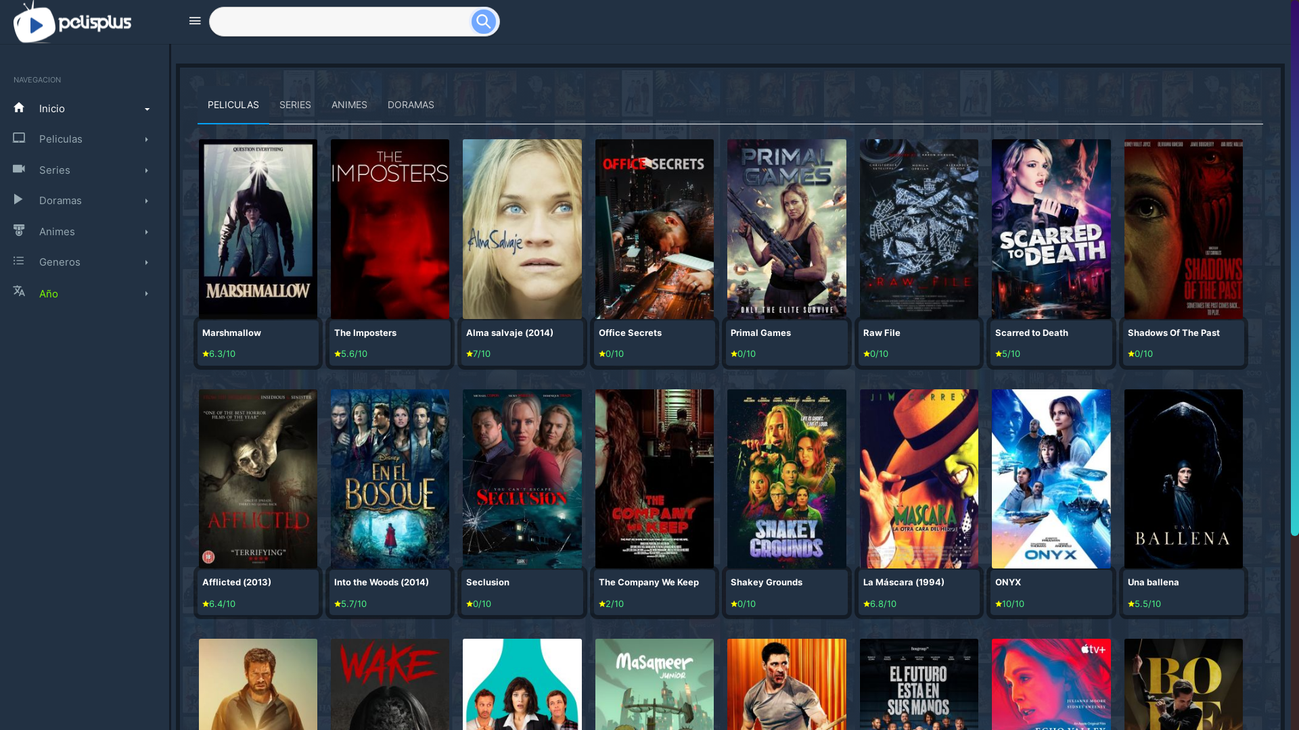The height and width of the screenshot is (730, 1299).
Task: Expand the Series submenu arrow
Action: pyautogui.click(x=147, y=171)
